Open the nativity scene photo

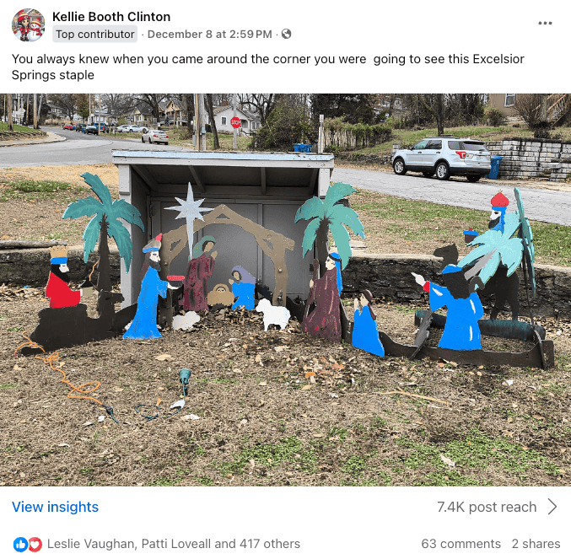[285, 290]
